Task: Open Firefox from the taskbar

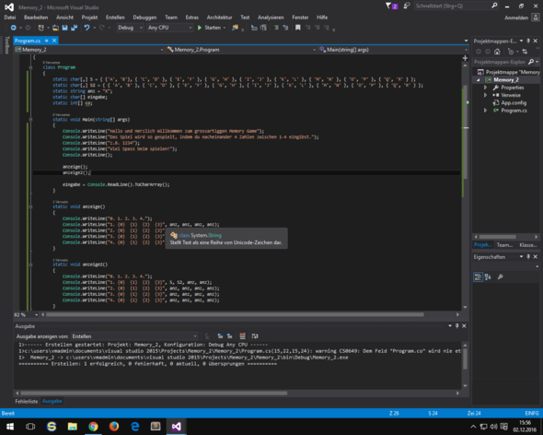Action: tap(114, 427)
